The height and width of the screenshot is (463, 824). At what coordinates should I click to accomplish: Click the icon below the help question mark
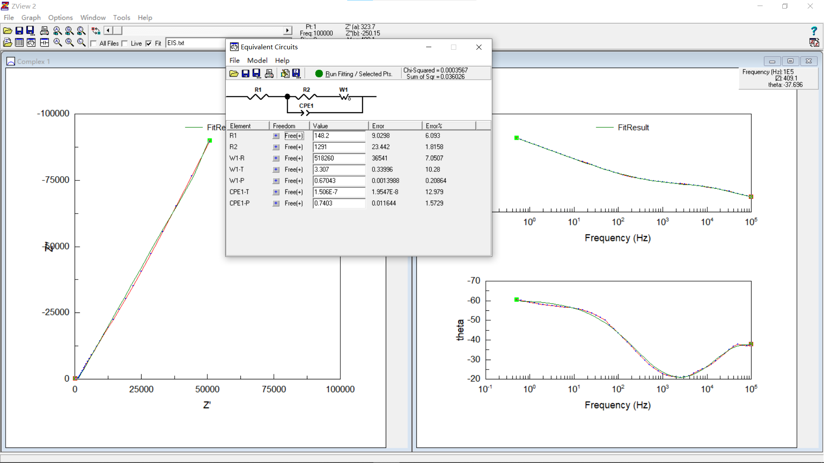(x=814, y=42)
